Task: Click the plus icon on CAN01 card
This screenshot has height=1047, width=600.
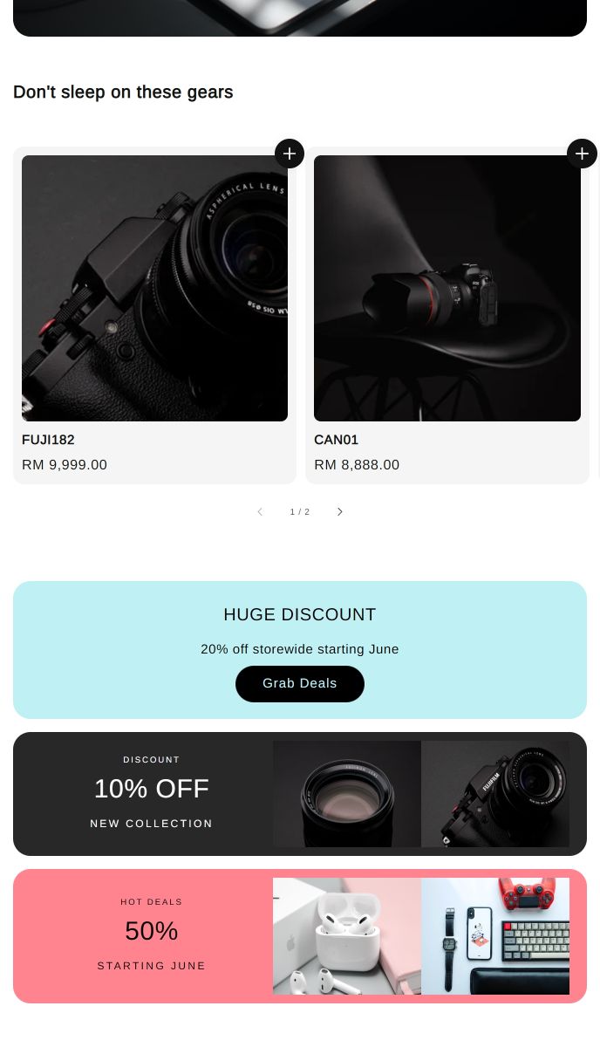Action: coord(581,153)
